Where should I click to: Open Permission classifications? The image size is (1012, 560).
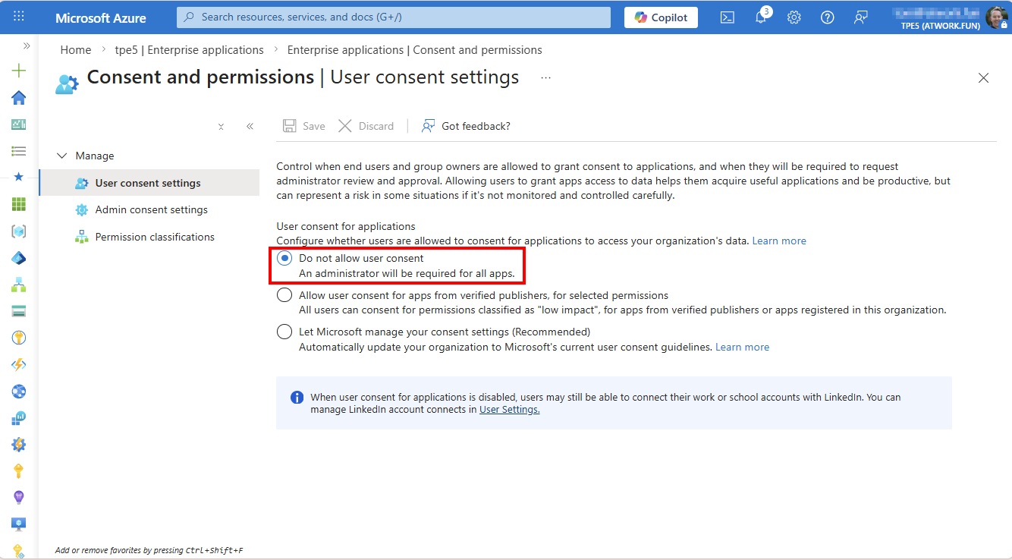155,237
